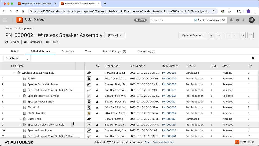Open item link PN-000012
This screenshot has width=259, height=146.
169,119
